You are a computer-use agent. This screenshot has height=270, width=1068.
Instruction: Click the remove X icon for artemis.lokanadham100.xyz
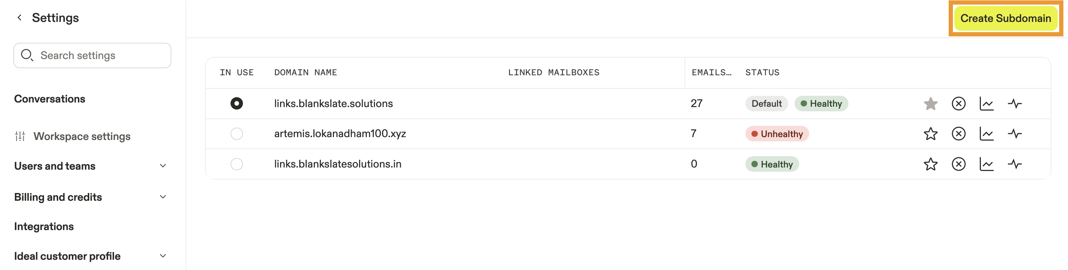point(959,134)
